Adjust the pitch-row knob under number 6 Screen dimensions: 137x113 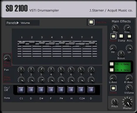[x=71, y=80]
